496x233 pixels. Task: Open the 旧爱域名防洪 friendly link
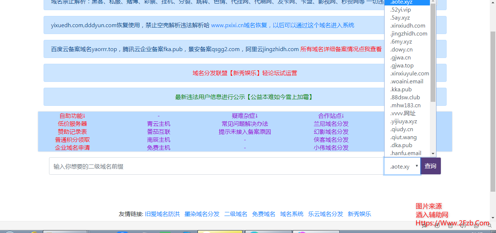(x=162, y=214)
